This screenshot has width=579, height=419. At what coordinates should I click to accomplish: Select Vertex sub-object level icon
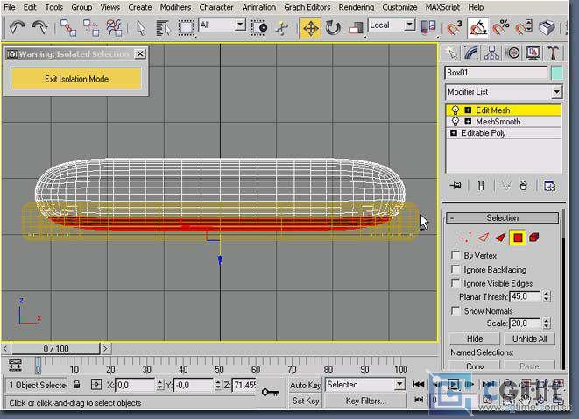click(x=465, y=238)
